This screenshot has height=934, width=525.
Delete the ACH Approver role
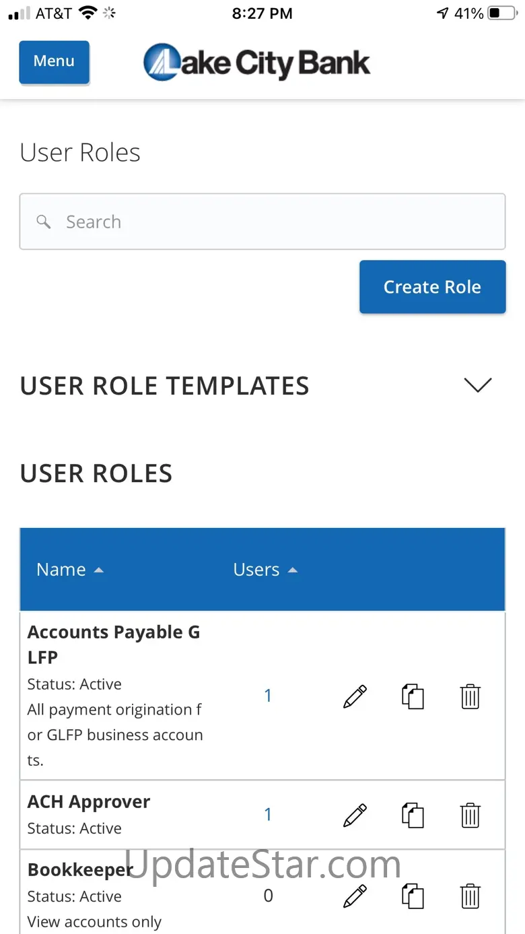click(470, 815)
